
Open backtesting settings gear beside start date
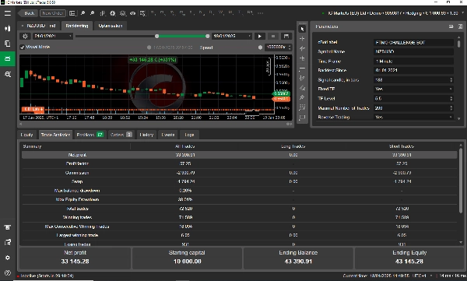click(26, 36)
